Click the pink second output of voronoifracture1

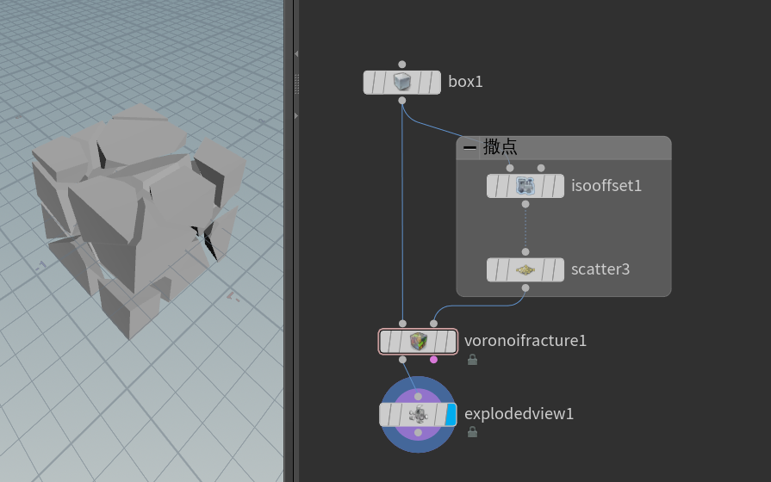click(x=433, y=360)
